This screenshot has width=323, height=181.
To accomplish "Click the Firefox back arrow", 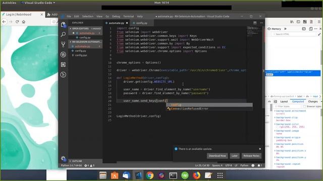I will click(4, 22).
